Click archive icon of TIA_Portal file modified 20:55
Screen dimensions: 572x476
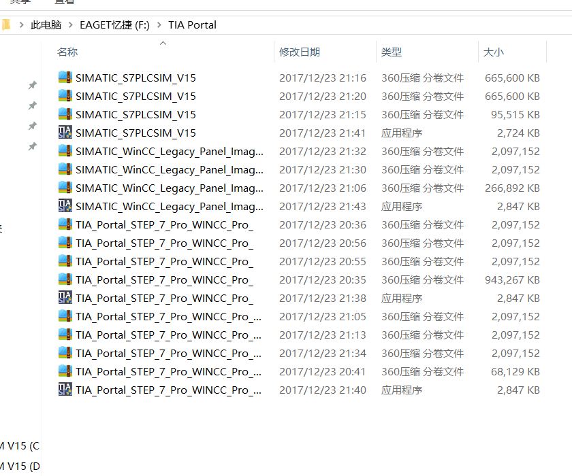(65, 260)
